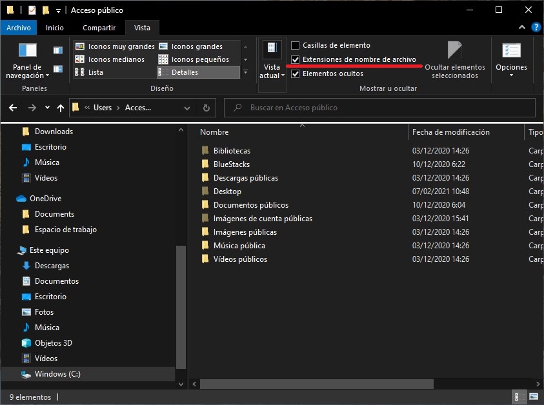
Task: Select the Detalles layout option
Action: (185, 72)
